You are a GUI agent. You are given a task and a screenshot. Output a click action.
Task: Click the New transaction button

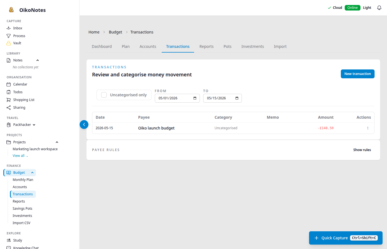(x=358, y=74)
